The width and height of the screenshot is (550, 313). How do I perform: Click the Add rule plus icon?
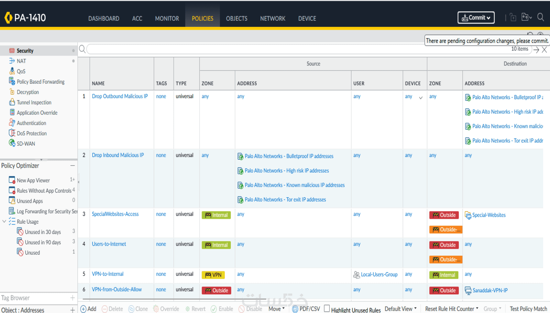point(83,309)
